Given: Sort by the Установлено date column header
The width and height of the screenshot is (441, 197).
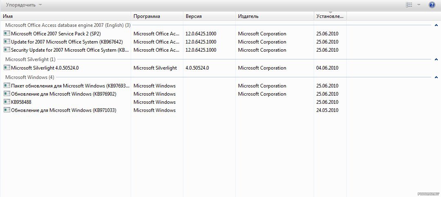Looking at the screenshot, I should click(330, 16).
